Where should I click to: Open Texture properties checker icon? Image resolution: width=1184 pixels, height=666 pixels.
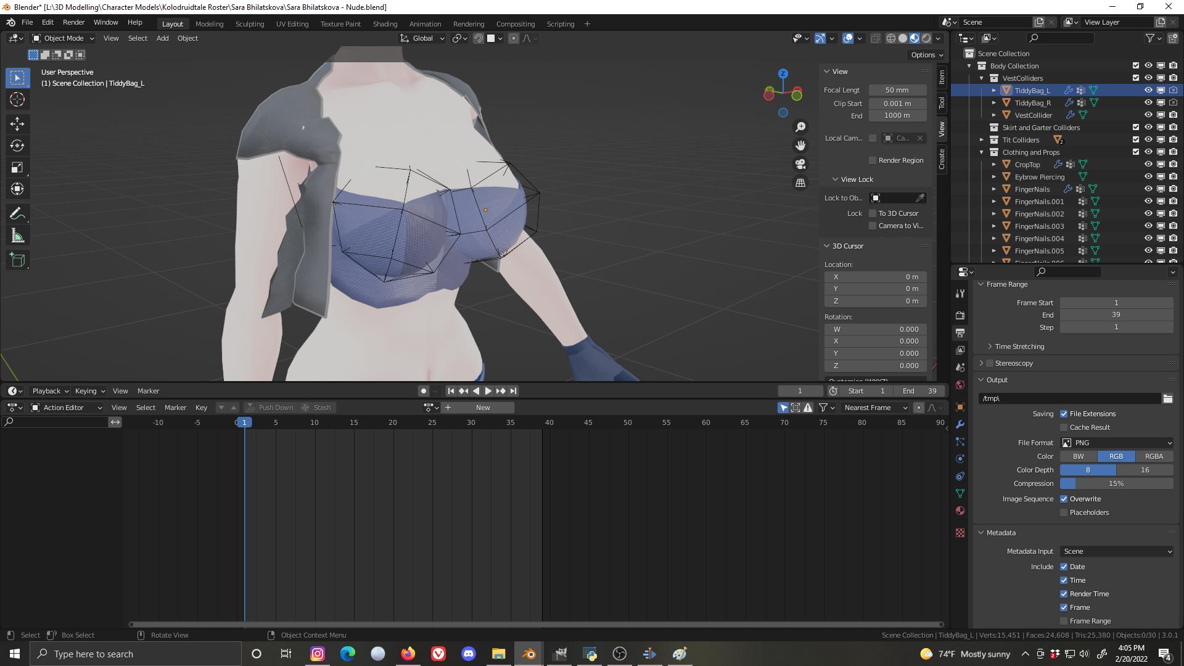(x=960, y=533)
